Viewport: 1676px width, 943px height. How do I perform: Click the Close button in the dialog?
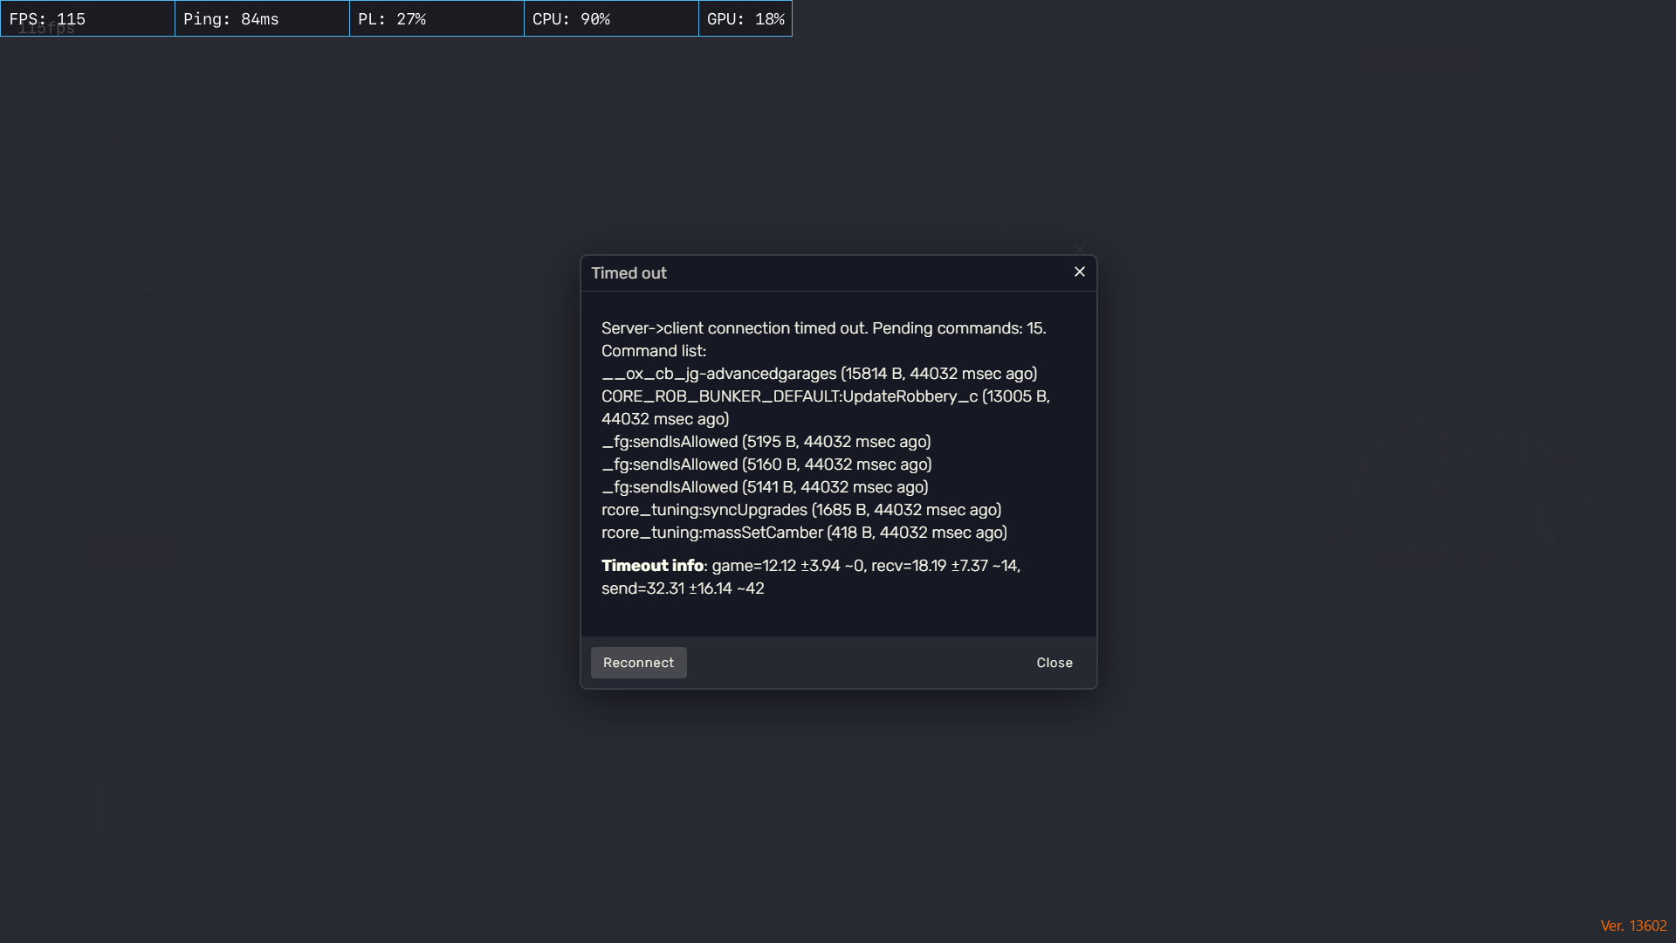1054,663
